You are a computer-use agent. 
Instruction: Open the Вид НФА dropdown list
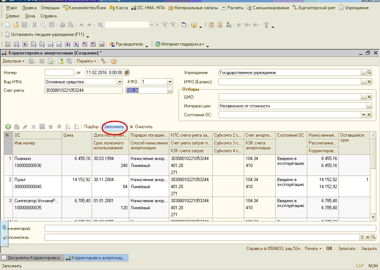[x=120, y=82]
